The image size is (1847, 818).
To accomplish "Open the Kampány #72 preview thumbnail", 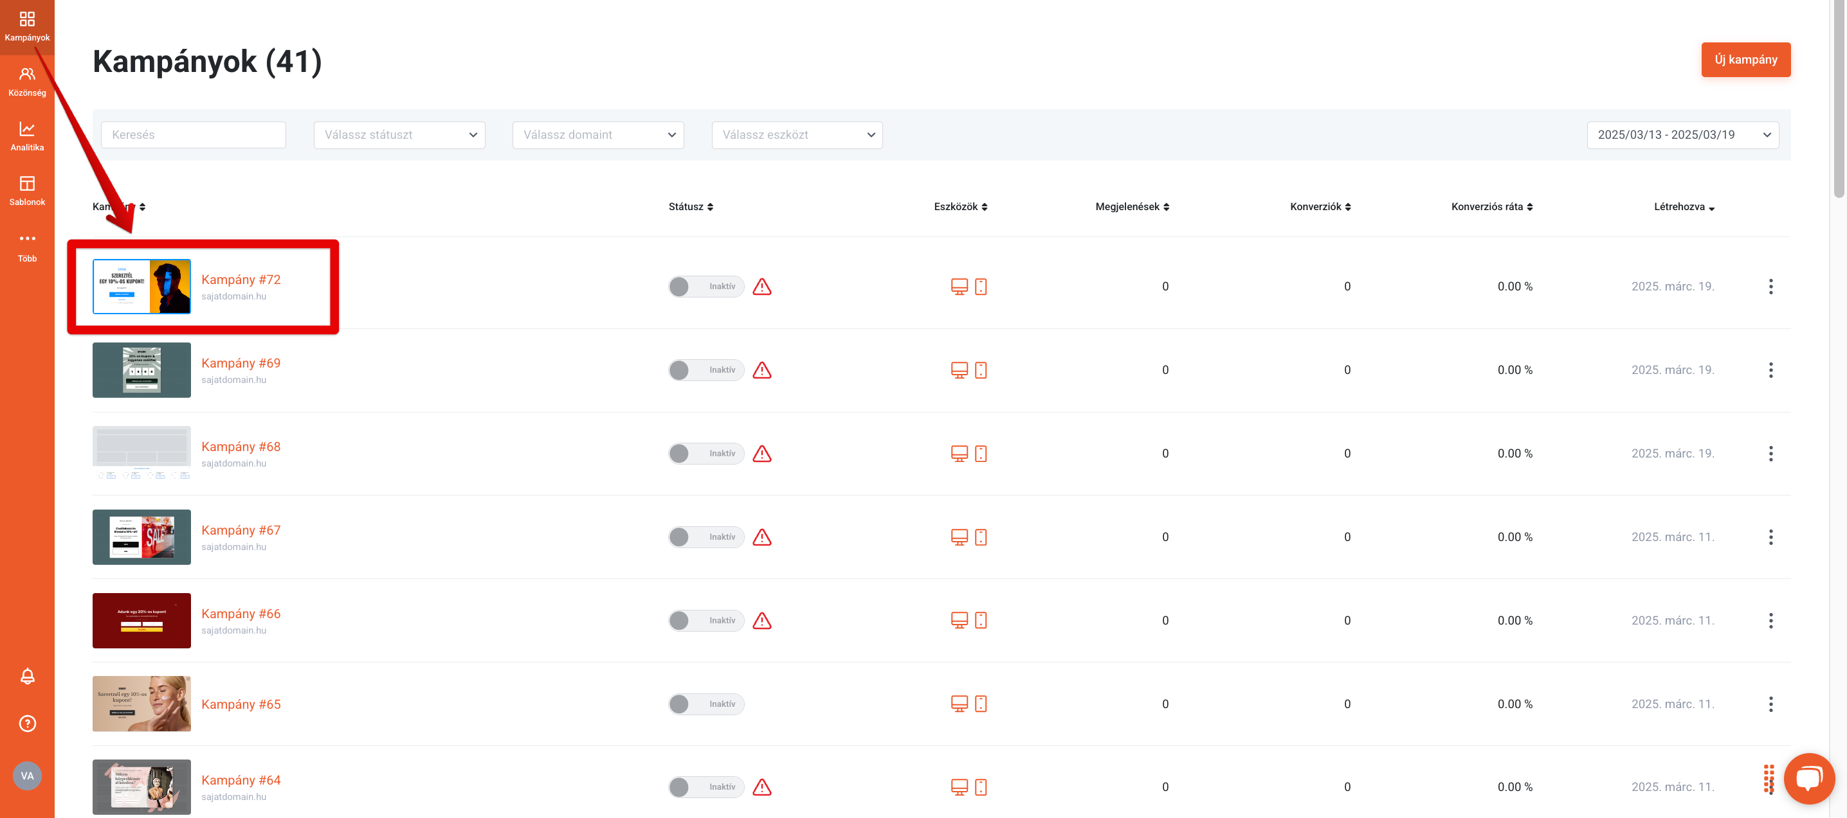I will 142,287.
